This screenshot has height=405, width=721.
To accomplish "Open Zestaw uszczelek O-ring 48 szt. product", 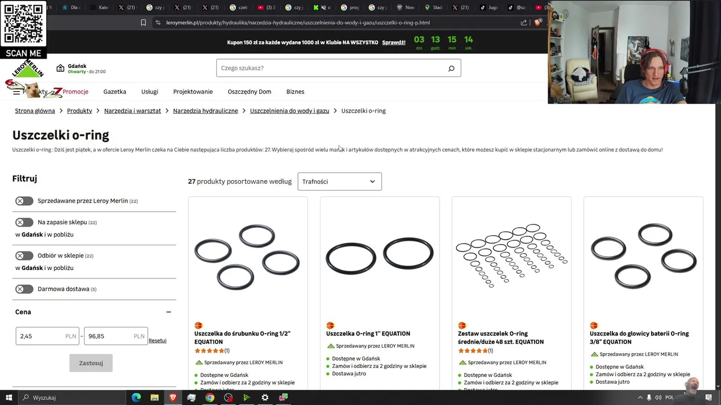I will point(501,337).
